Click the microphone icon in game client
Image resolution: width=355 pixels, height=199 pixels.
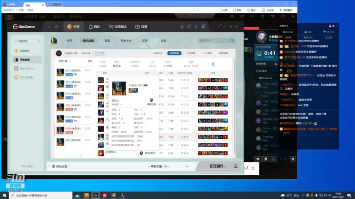(x=273, y=159)
